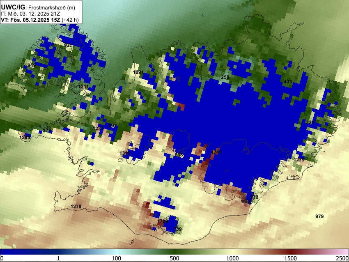
Task: Click the map value label 253
Action: click(225, 77)
